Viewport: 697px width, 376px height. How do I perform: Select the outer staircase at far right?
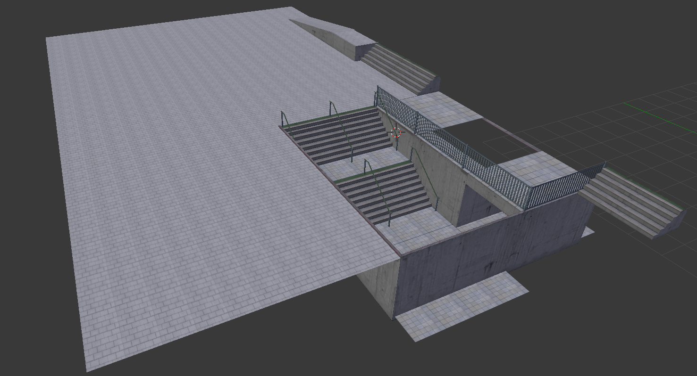click(632, 203)
